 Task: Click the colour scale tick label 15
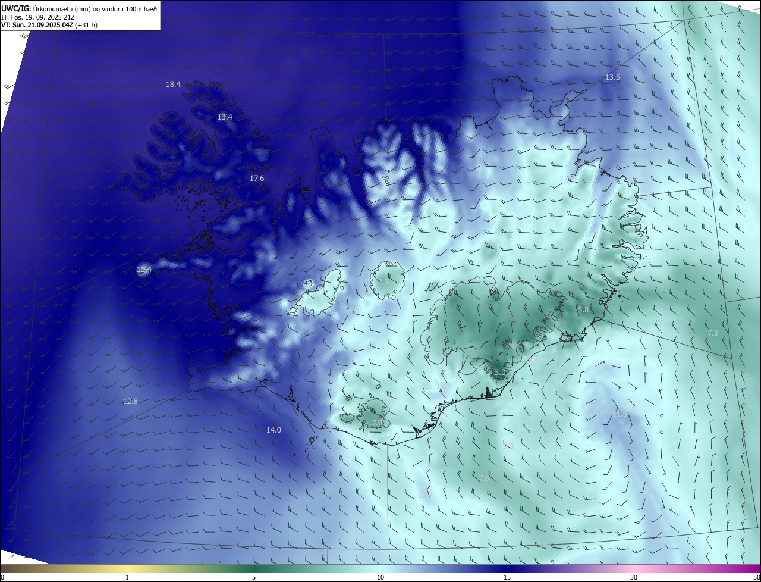pos(507,577)
